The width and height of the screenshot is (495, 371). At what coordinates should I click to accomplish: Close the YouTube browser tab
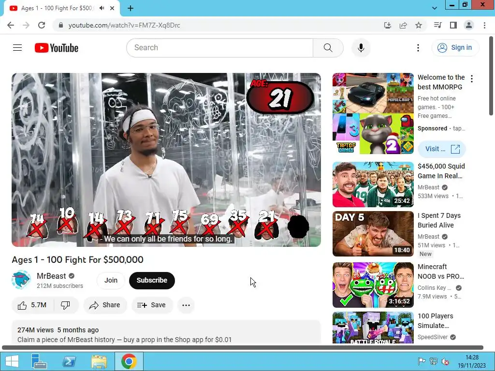point(112,8)
